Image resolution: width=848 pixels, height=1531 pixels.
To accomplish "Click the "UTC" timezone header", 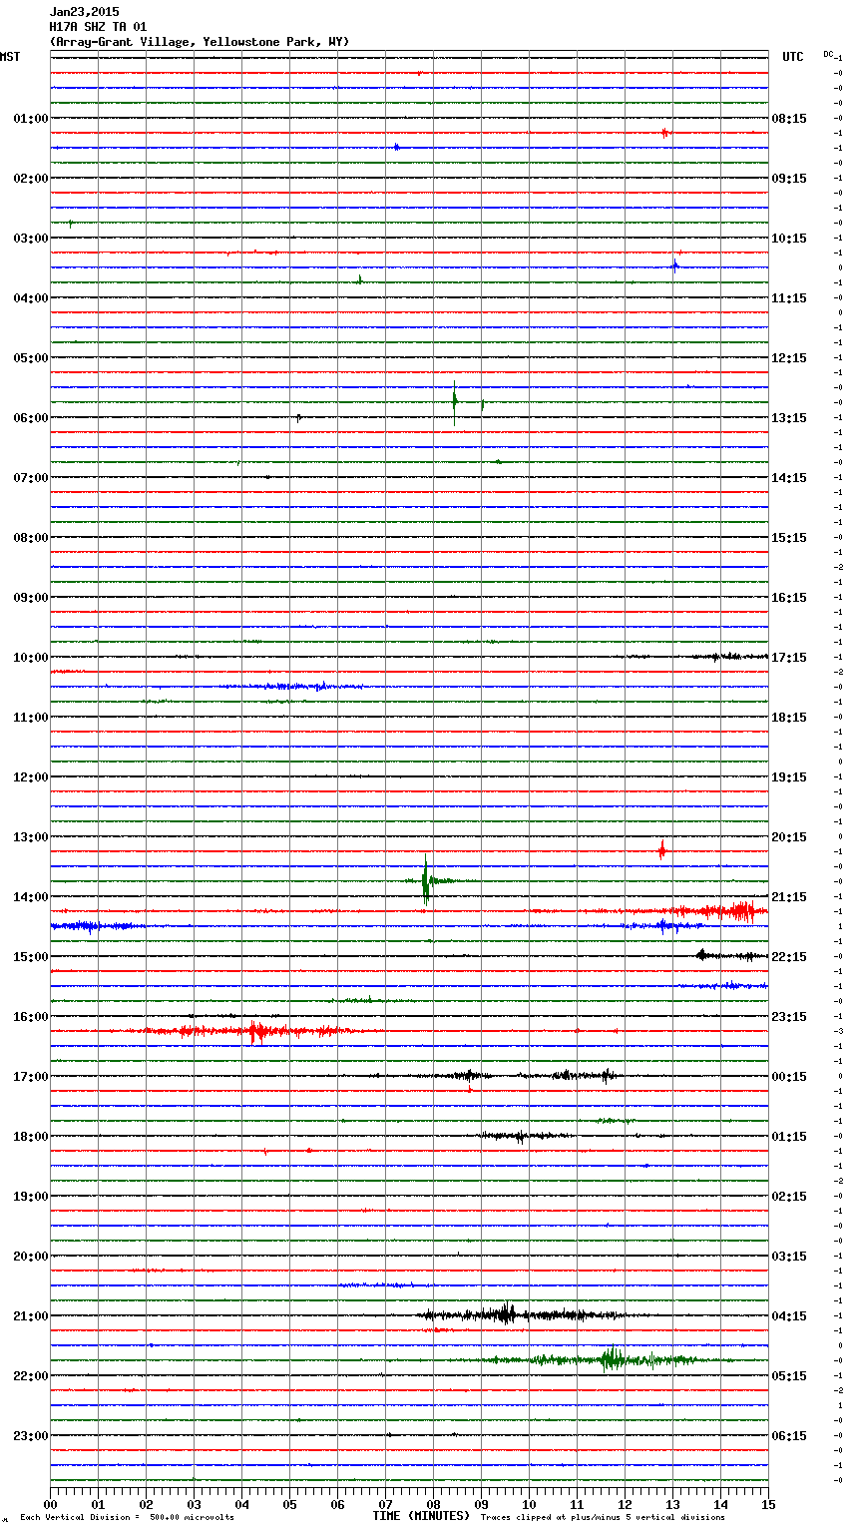I will pyautogui.click(x=793, y=57).
